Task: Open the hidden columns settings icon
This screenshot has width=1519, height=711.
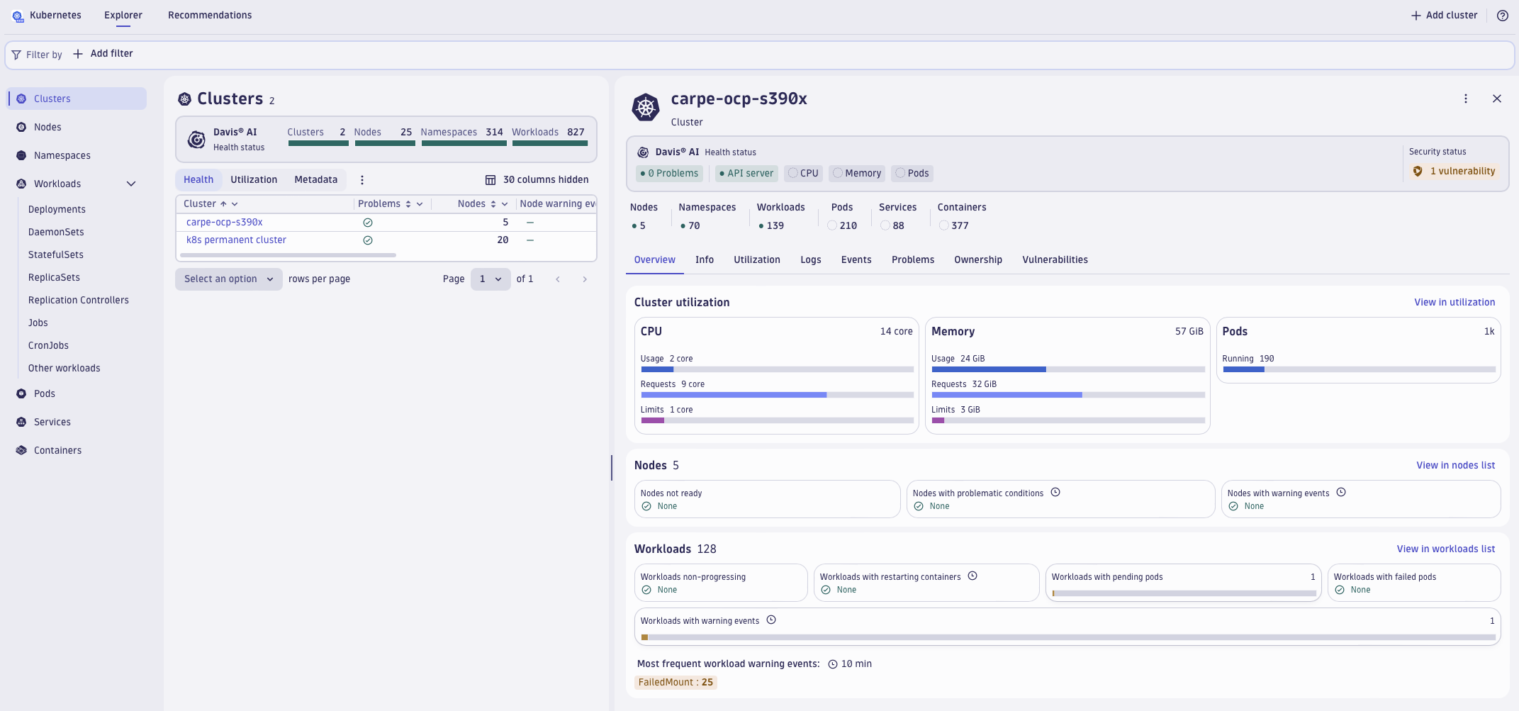Action: pos(490,179)
